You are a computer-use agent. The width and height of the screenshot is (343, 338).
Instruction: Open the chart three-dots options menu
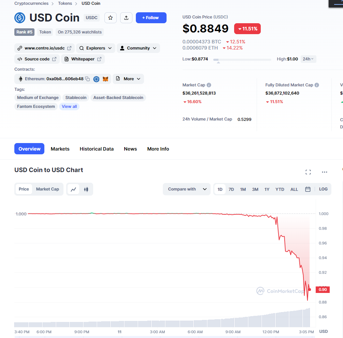tap(325, 172)
